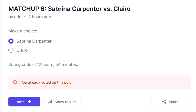Click the MATCHUP 6 poll title

pyautogui.click(x=69, y=9)
